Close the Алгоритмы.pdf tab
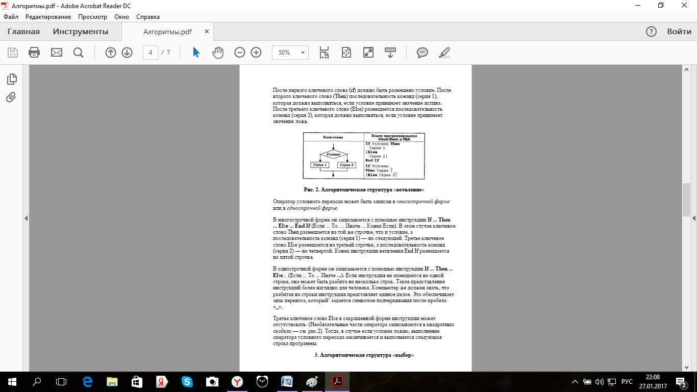The height and width of the screenshot is (392, 697). 207,31
